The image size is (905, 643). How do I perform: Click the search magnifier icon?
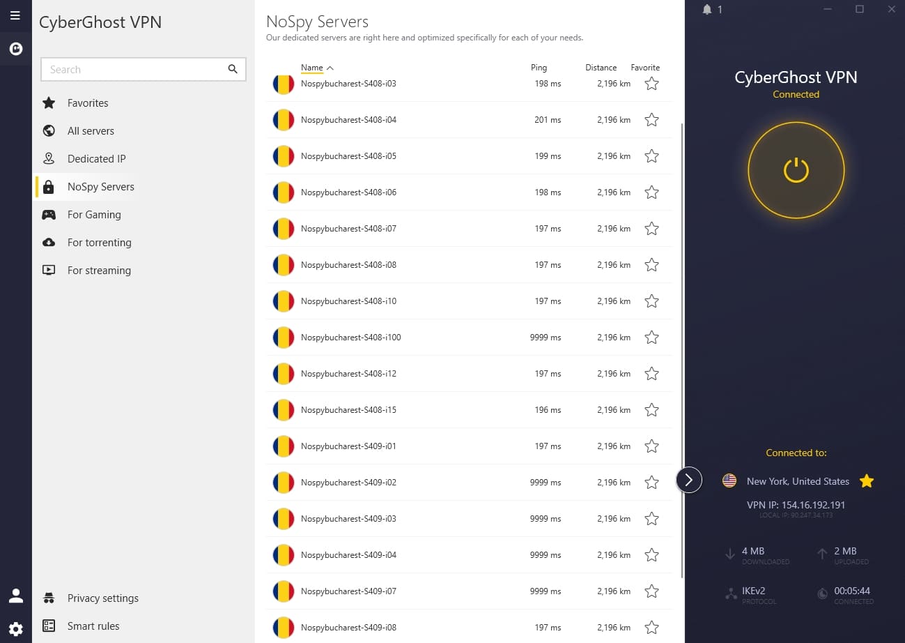pos(233,69)
